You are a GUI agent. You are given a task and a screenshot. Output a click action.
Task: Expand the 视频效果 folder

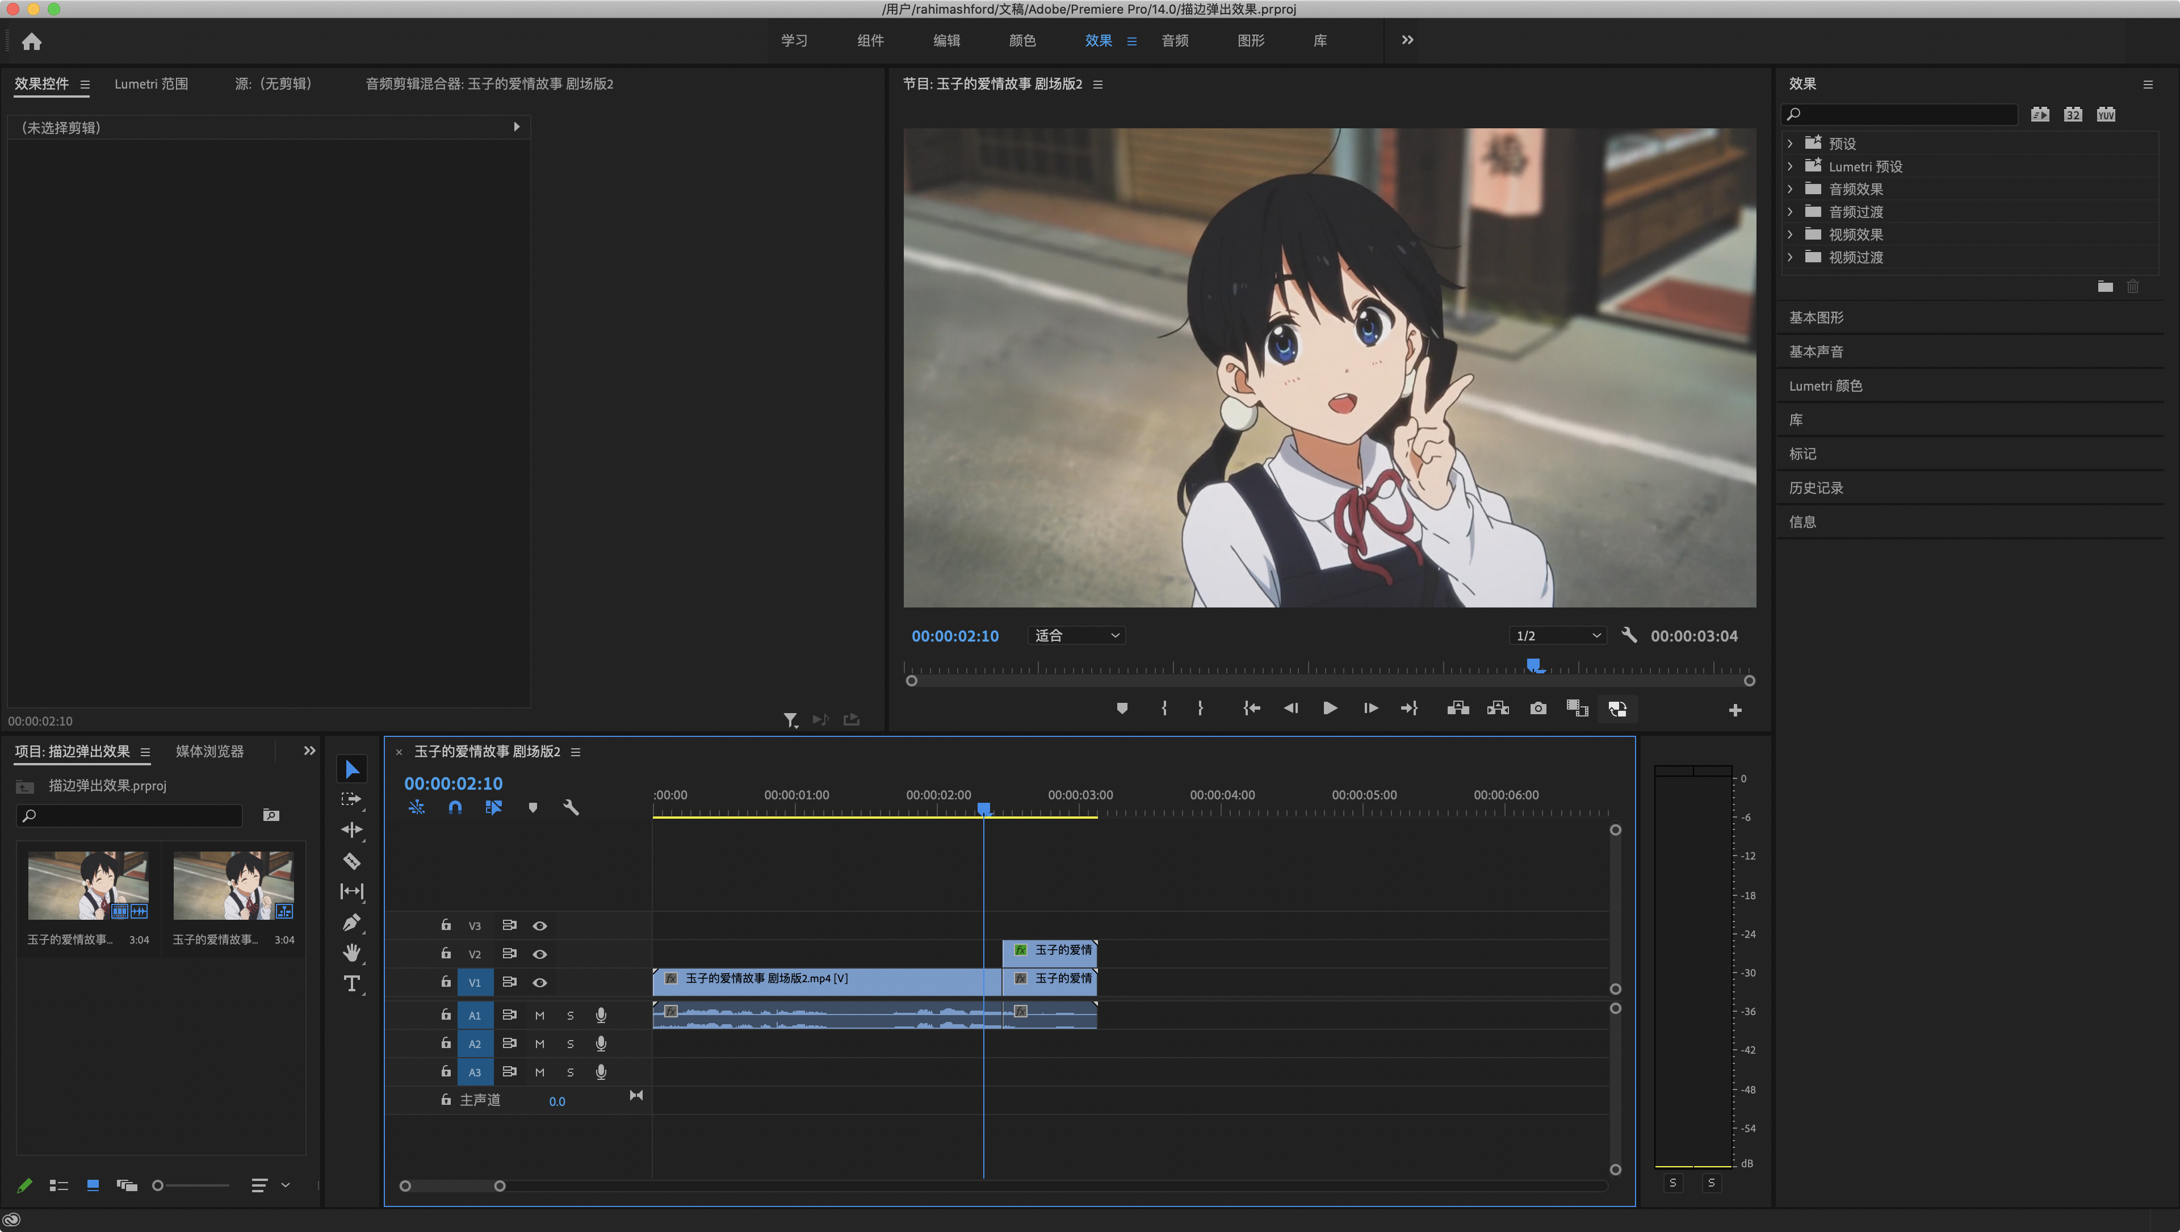(1789, 234)
